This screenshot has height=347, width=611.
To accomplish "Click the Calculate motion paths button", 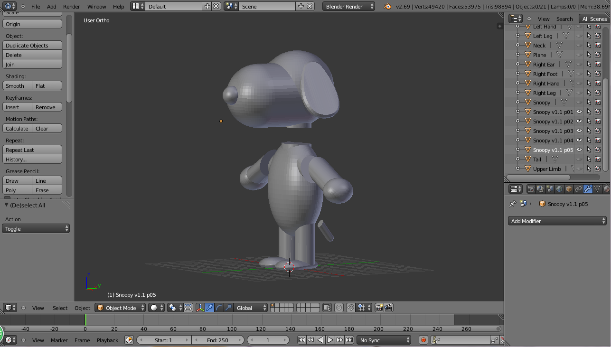I will 17,128.
